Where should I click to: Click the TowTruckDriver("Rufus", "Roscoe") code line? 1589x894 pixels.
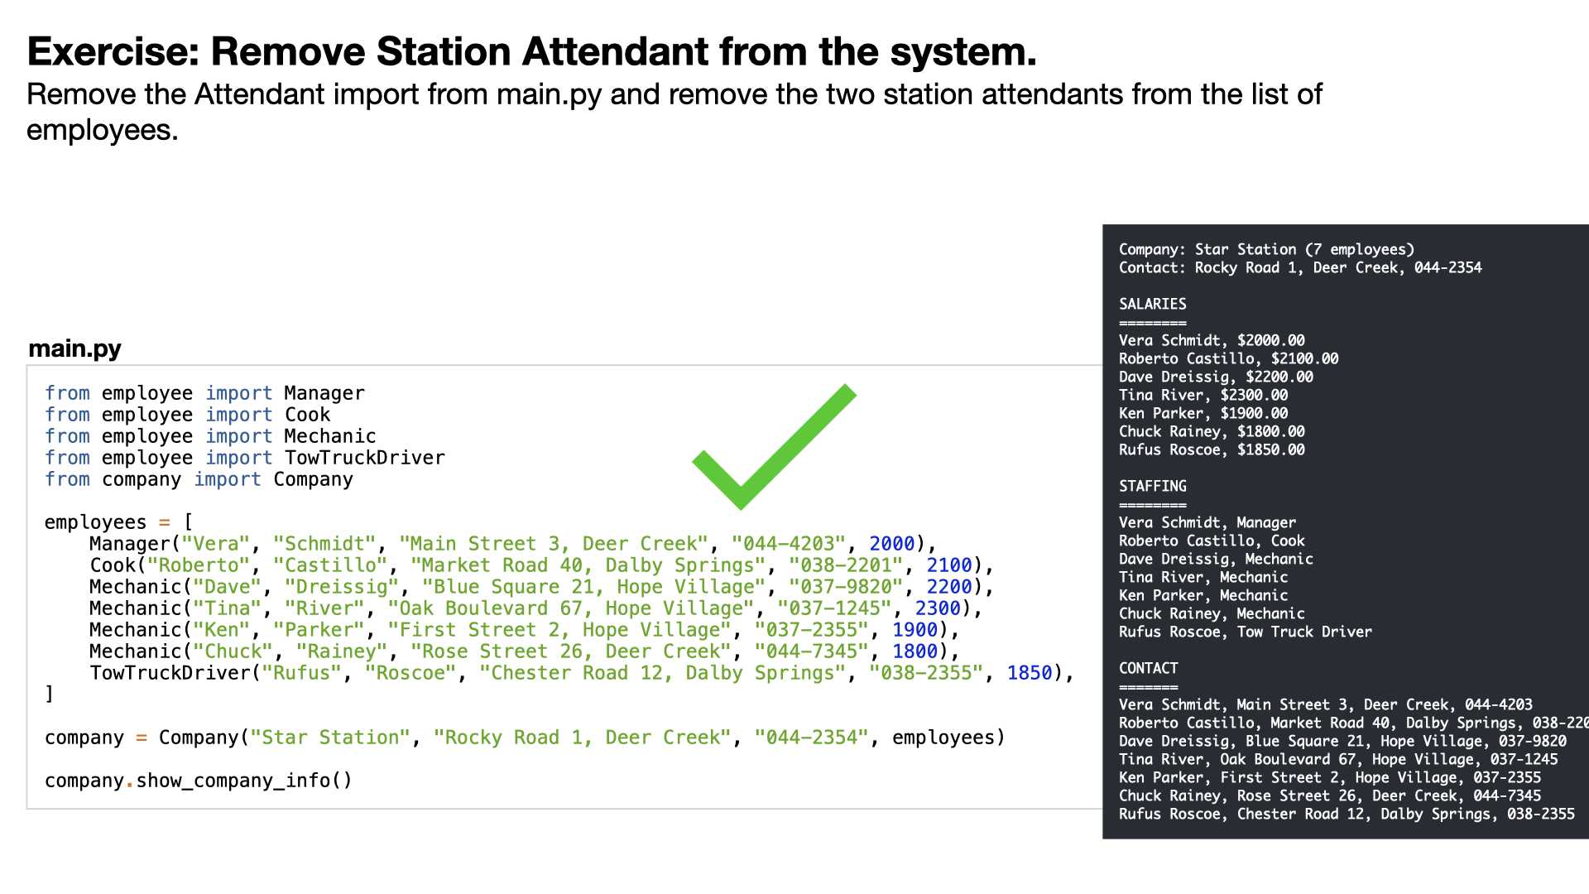tap(582, 673)
